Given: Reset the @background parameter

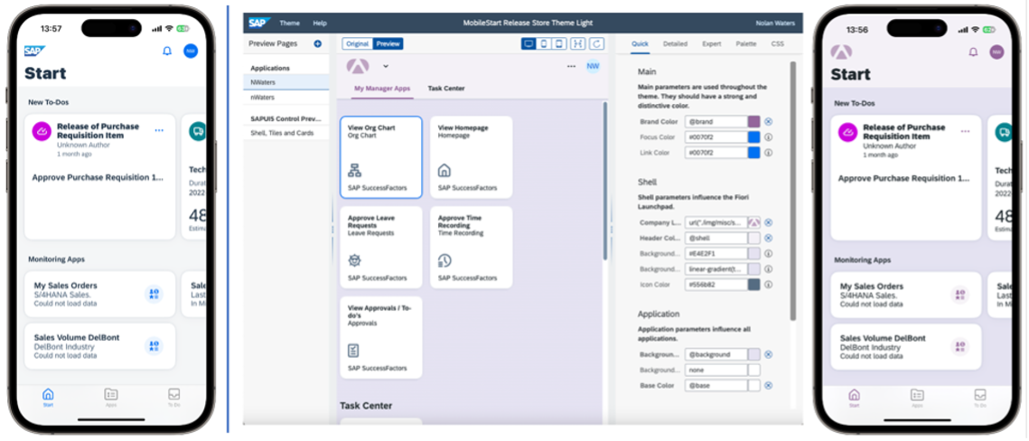Looking at the screenshot, I should point(769,354).
